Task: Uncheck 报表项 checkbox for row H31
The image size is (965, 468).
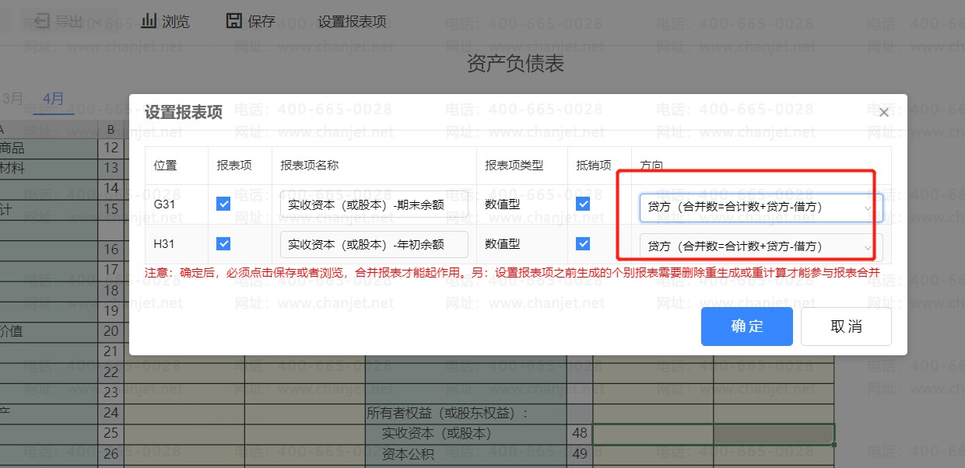Action: [x=223, y=243]
